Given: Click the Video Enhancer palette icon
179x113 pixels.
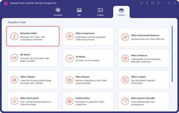Looking at the screenshot, I should [125, 58].
